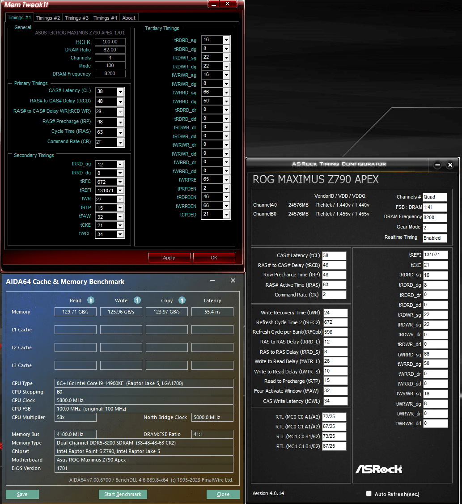Click the tREFI value field in ASRock
The image size is (462, 504).
[435, 255]
